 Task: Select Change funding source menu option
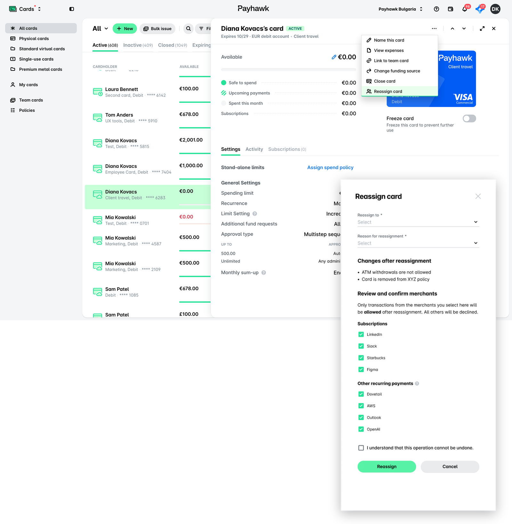click(x=400, y=71)
